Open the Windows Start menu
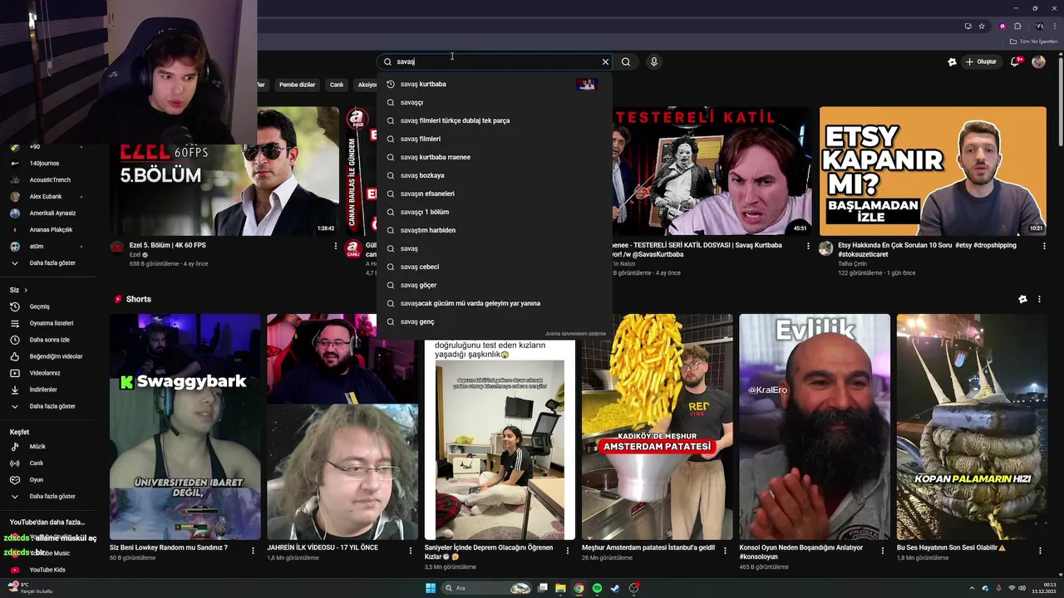 pos(431,588)
